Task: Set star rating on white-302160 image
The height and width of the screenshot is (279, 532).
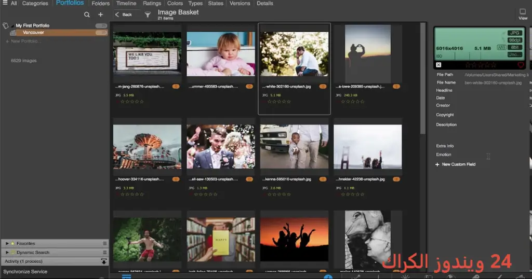Action: coord(279,102)
